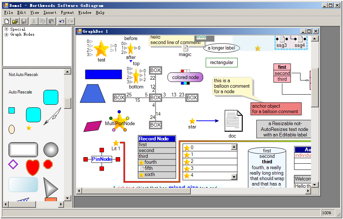This screenshot has width=343, height=219.
Task: Select second row in pink list node
Action: pyautogui.click(x=282, y=73)
